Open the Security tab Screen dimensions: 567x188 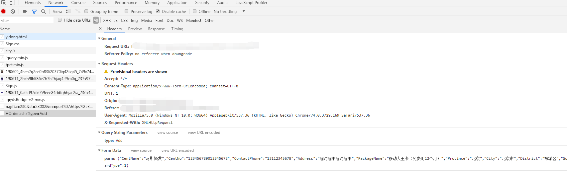tap(202, 3)
